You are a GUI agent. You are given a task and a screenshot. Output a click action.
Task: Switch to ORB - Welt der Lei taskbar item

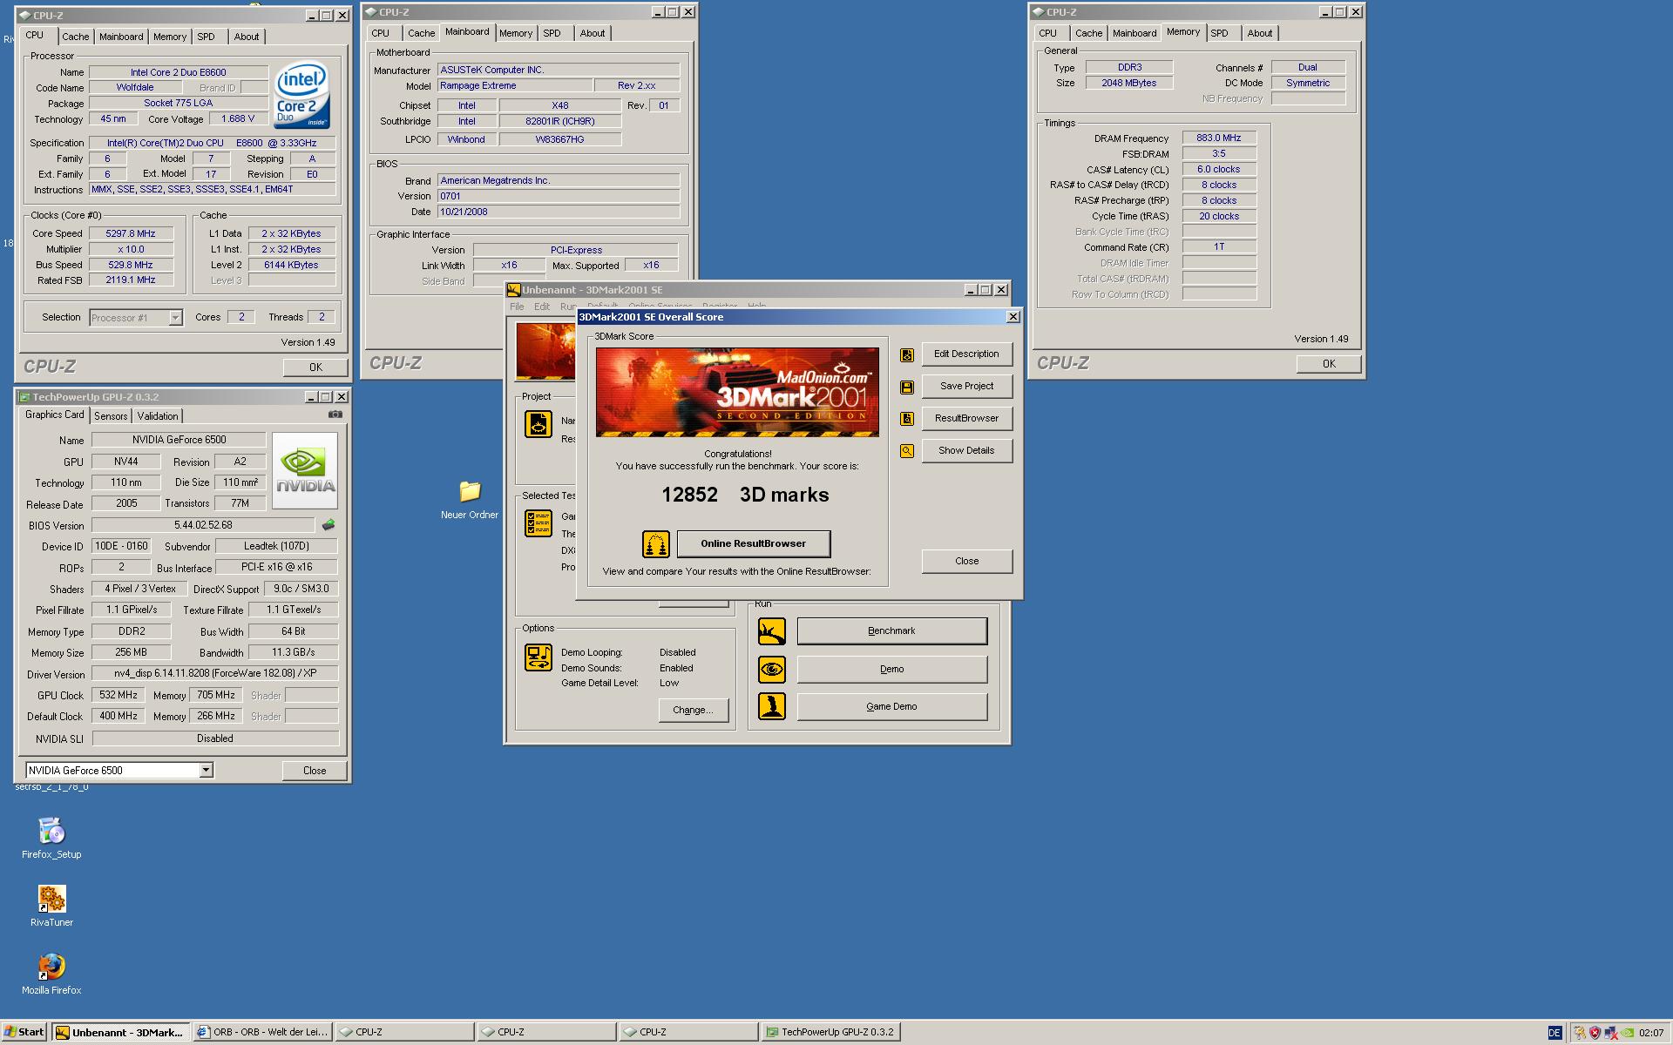coord(263,1032)
